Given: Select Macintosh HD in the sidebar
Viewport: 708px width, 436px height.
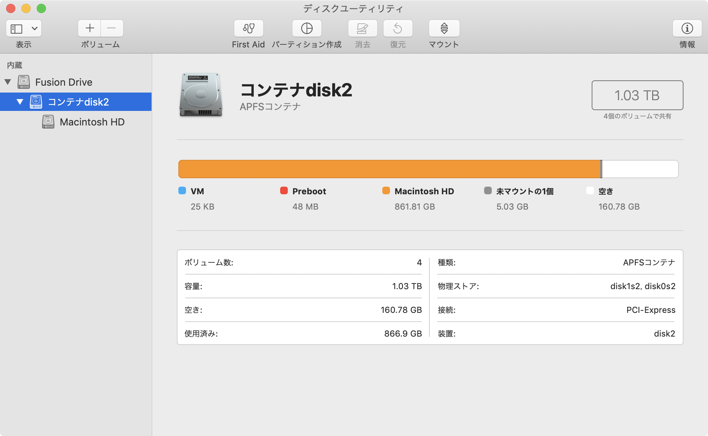Looking at the screenshot, I should coord(92,122).
